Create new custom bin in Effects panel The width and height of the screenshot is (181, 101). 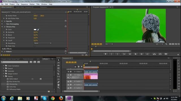pos(49,91)
